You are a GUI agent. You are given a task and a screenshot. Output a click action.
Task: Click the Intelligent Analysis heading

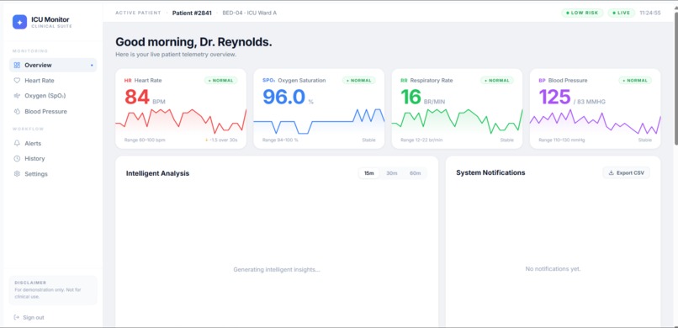coord(158,174)
